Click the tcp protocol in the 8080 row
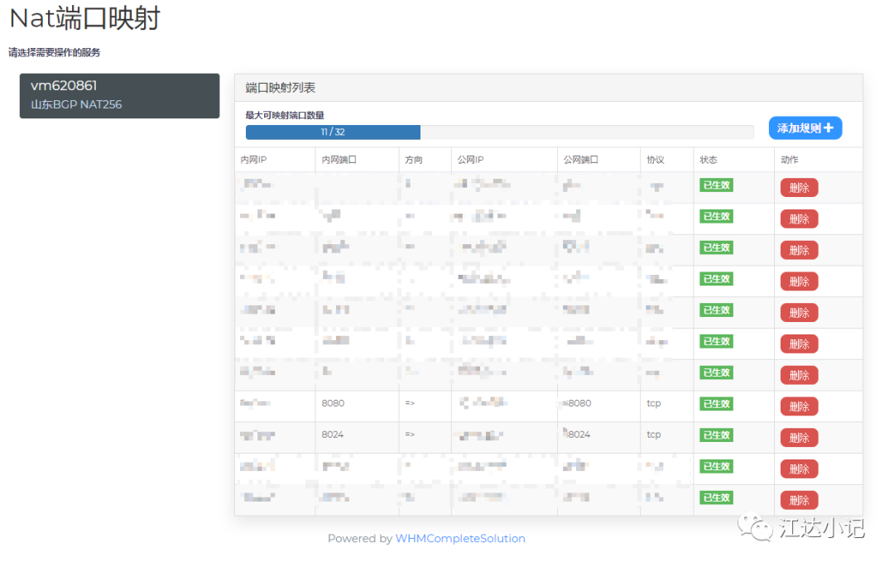 [654, 403]
